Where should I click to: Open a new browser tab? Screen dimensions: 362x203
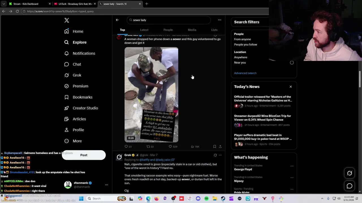(146, 4)
